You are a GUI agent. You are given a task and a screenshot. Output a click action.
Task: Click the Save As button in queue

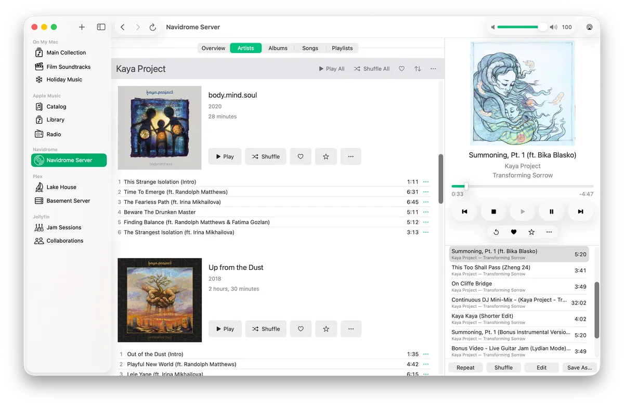(x=579, y=367)
